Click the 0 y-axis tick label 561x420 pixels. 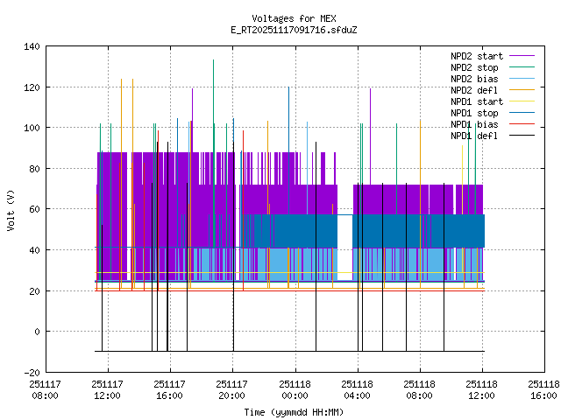tap(36, 332)
